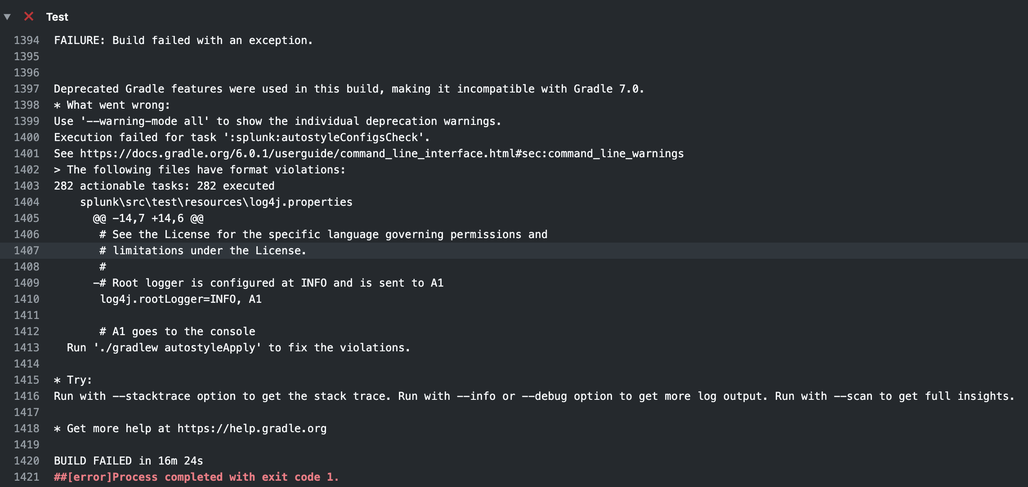Select the Test step title
The width and height of the screenshot is (1028, 487).
coord(57,17)
